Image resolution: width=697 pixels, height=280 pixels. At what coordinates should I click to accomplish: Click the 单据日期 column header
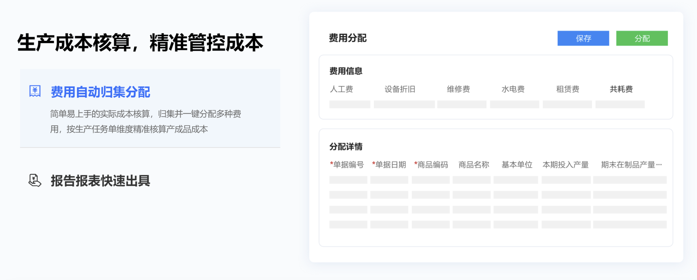389,165
